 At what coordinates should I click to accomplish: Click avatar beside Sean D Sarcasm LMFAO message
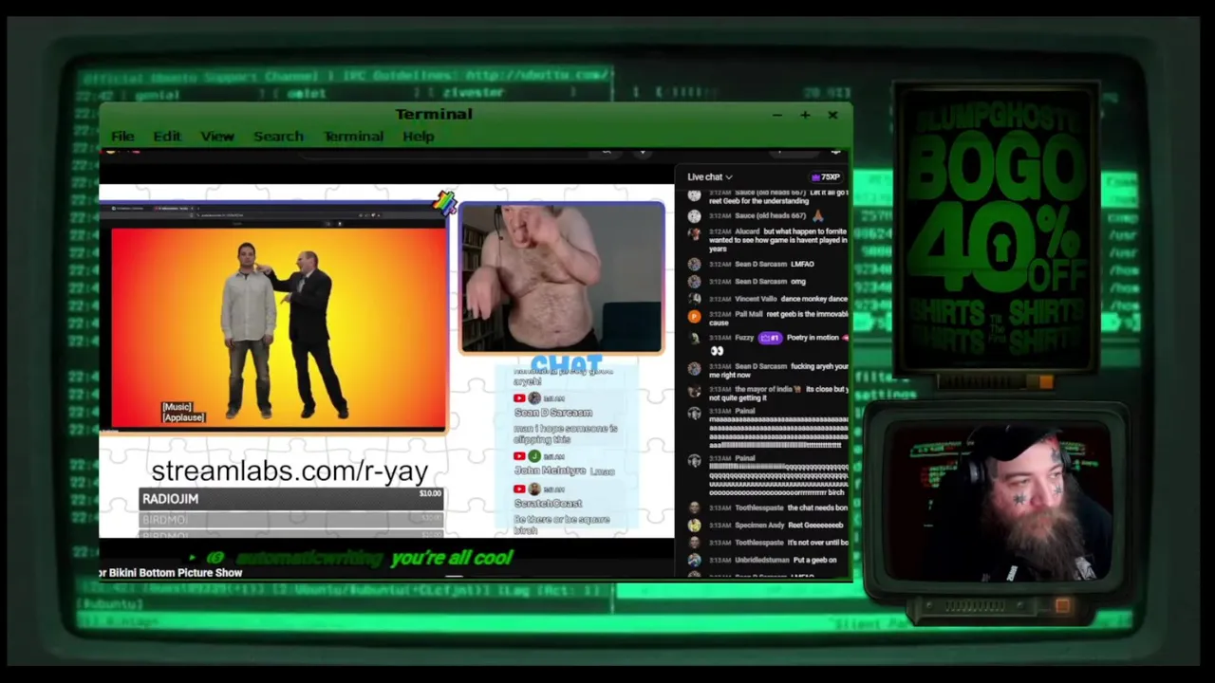tap(694, 265)
